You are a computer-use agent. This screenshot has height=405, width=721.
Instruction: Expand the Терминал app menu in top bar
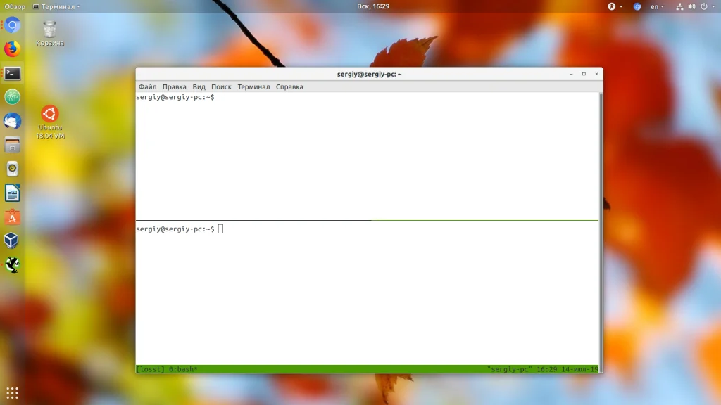tap(56, 6)
